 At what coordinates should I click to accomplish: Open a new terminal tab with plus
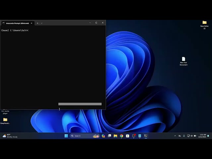point(37,23)
